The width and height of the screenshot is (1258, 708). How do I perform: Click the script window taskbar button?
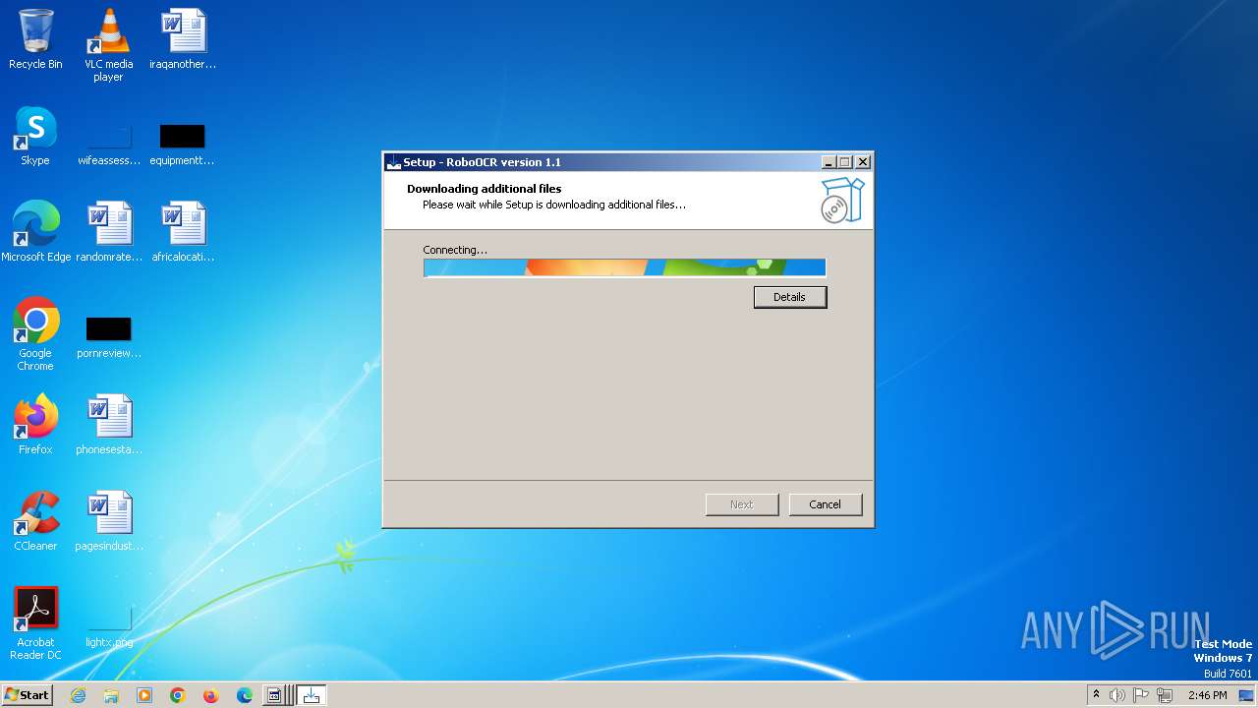(276, 695)
